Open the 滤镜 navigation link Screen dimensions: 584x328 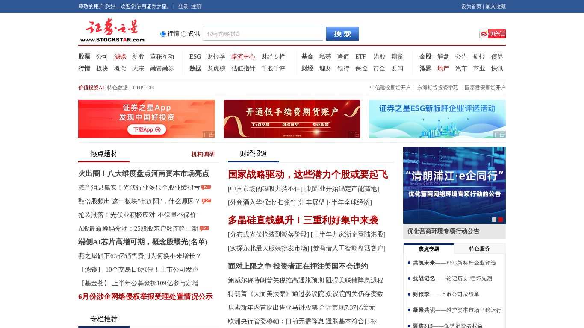(120, 56)
